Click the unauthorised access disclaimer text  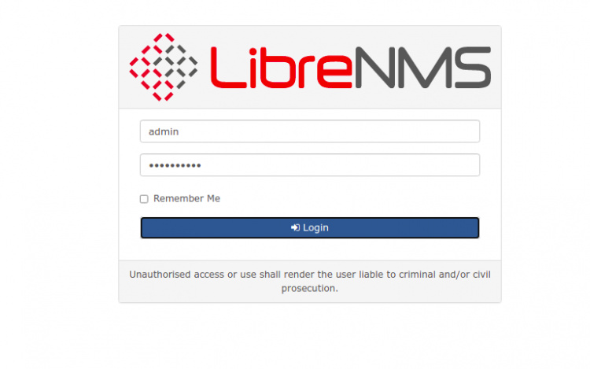click(x=310, y=282)
